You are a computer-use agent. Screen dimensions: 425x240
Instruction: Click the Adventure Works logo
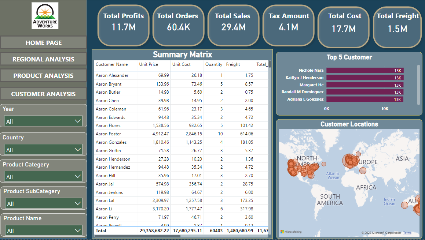(x=45, y=16)
